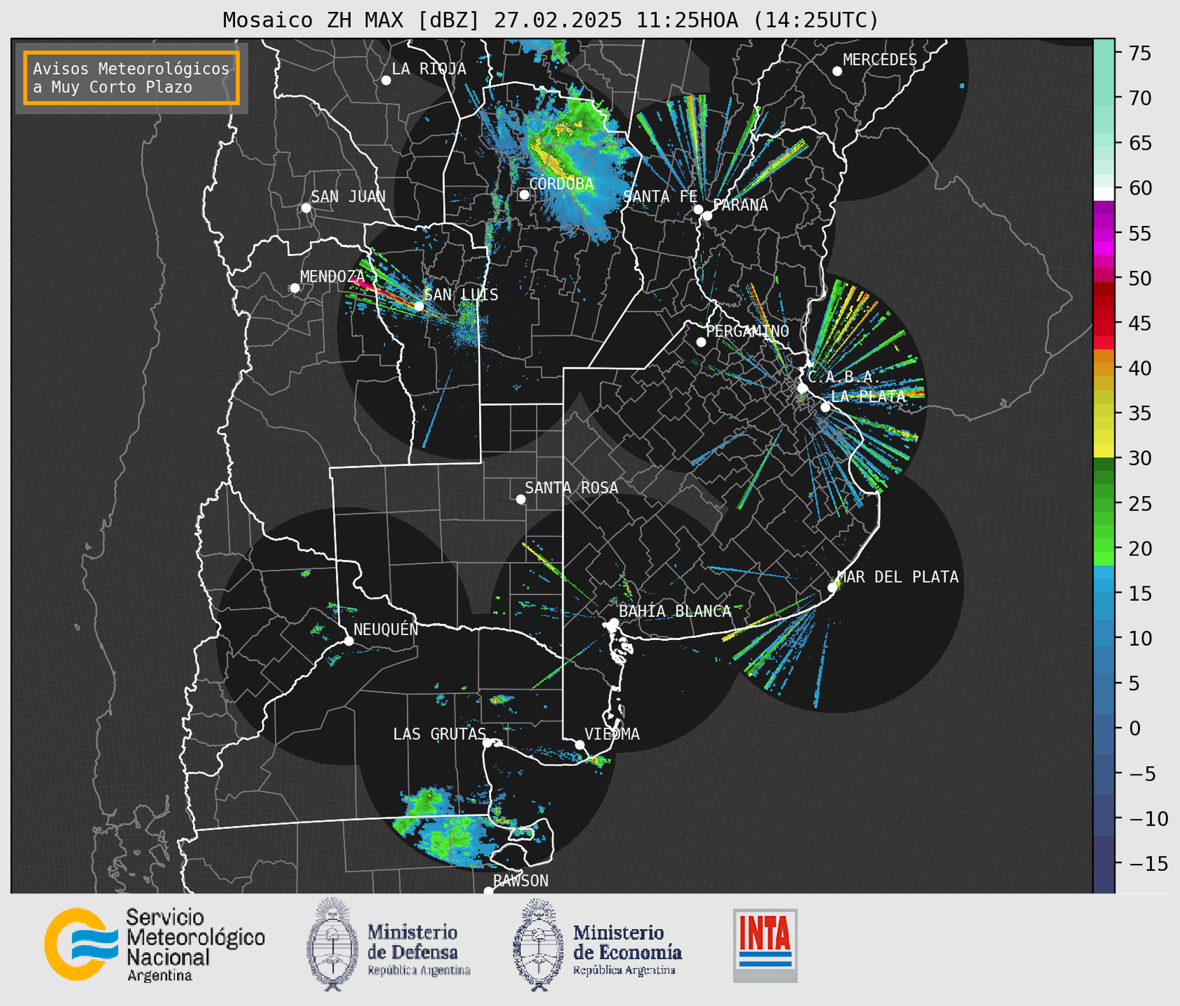Click the LAS GRUTAS label text
The image size is (1180, 1006).
[439, 734]
